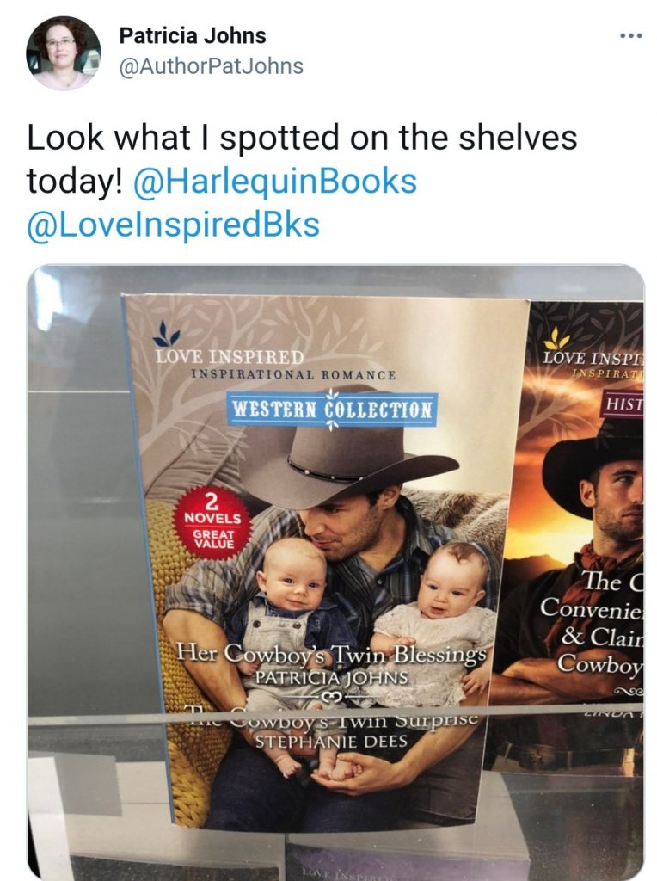This screenshot has width=657, height=881.
Task: Click the Western Collection banner in photo
Action: tap(332, 410)
